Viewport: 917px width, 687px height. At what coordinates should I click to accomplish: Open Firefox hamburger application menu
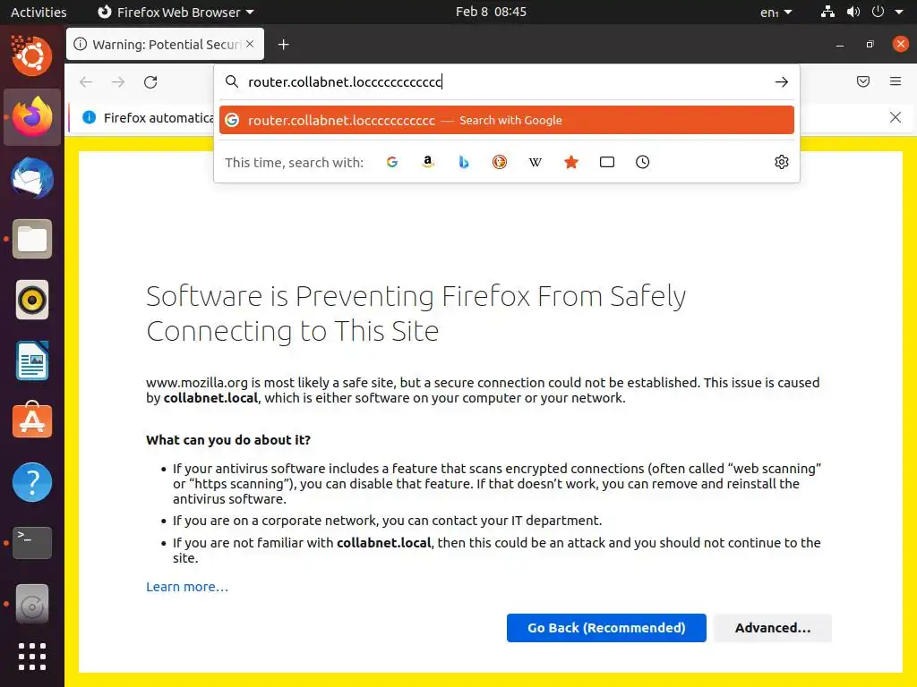(896, 82)
